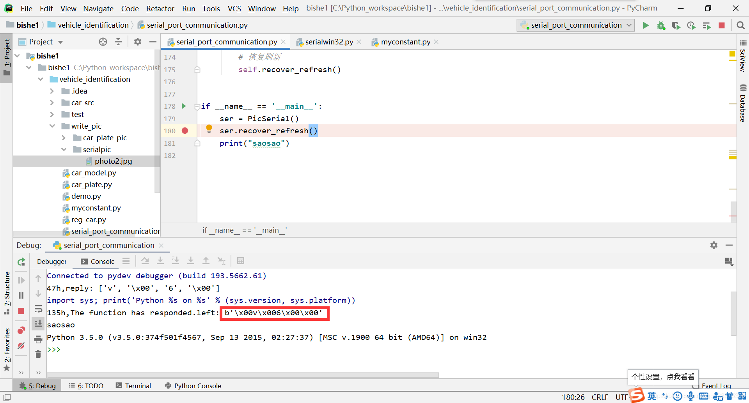
Task: Open the 6: TODO tool window
Action: click(86, 385)
